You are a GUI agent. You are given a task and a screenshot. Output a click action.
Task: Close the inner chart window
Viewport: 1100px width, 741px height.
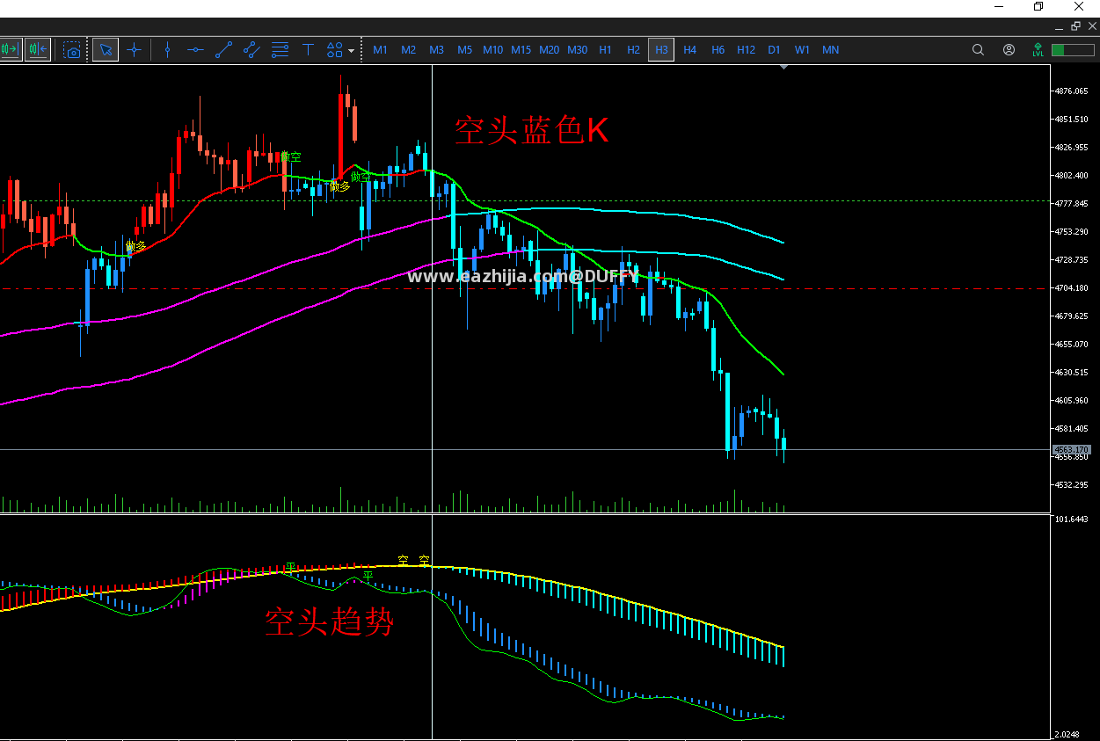tap(1092, 26)
